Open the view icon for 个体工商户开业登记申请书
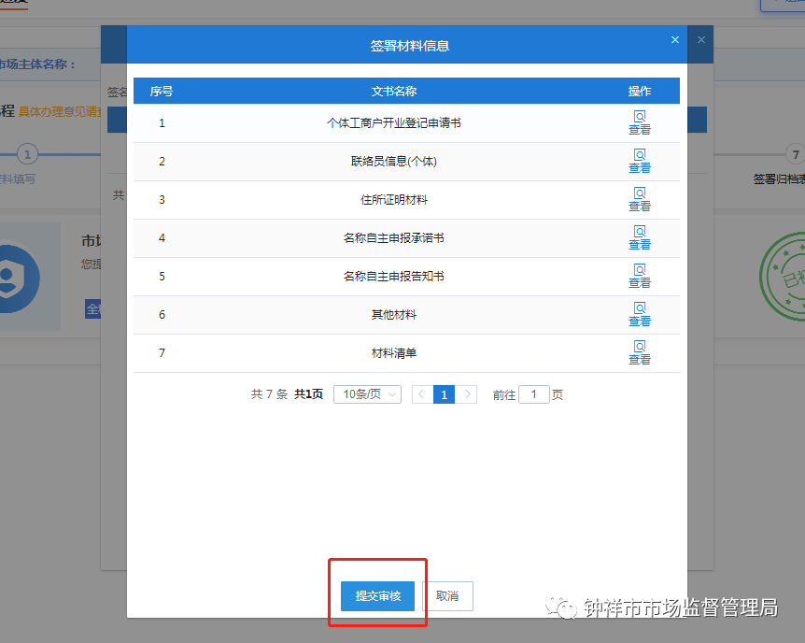The width and height of the screenshot is (805, 643). click(x=640, y=116)
